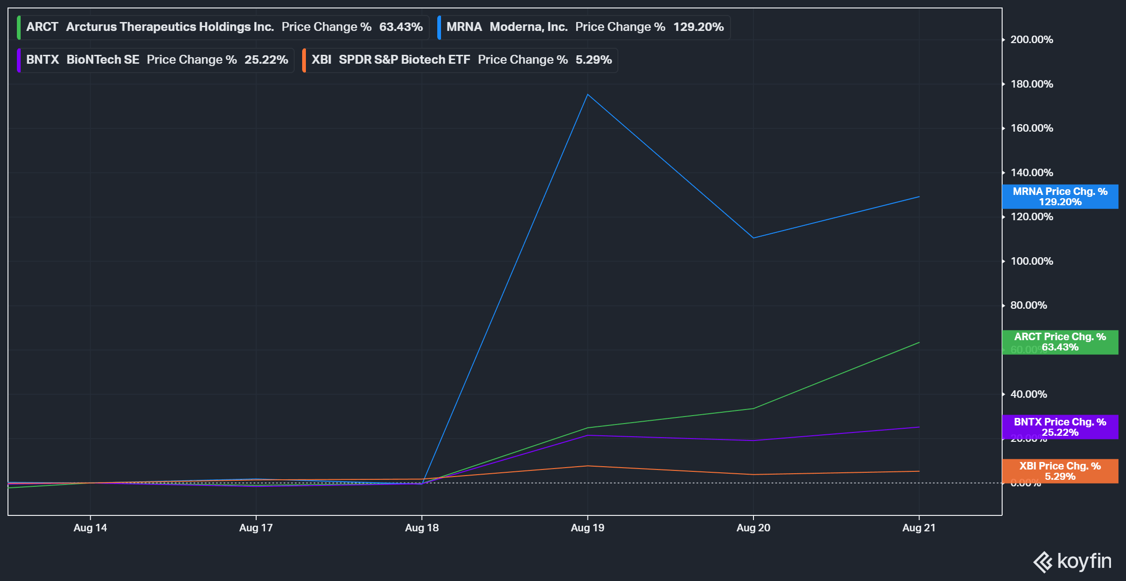1126x581 pixels.
Task: Click the 129.20% value in the MRNA legend
Action: click(x=699, y=27)
